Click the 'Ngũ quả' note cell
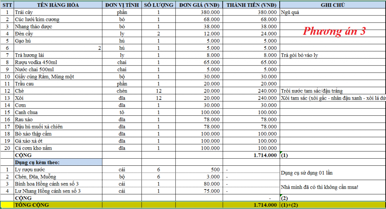The image size is (386, 209). click(332, 12)
